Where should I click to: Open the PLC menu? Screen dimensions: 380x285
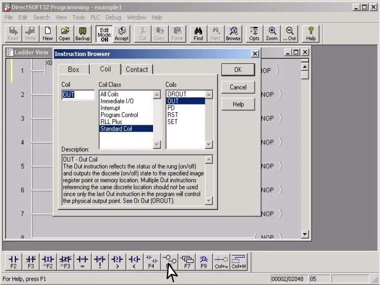[95, 17]
